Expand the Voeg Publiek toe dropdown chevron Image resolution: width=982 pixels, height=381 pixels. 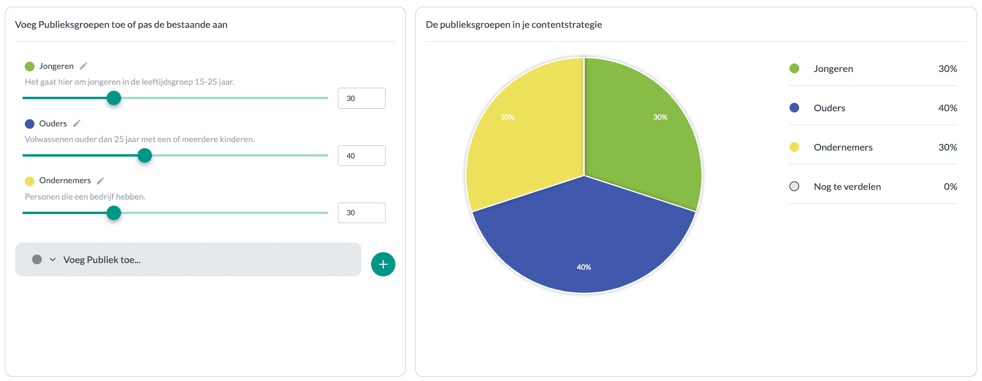[53, 259]
